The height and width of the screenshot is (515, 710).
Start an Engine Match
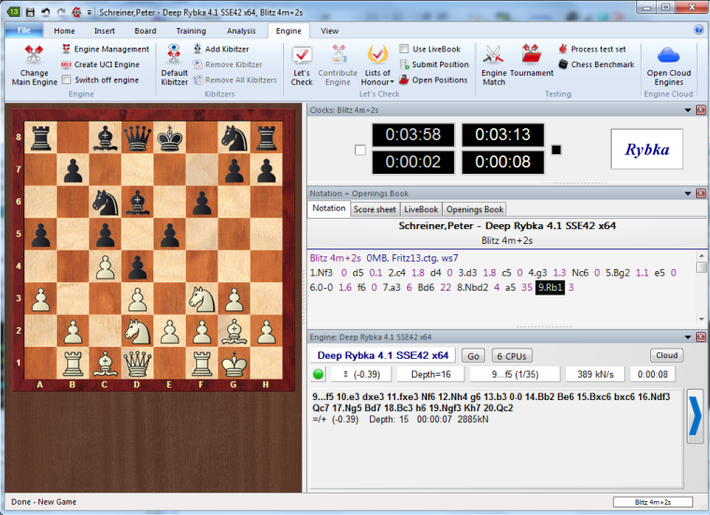(x=494, y=54)
